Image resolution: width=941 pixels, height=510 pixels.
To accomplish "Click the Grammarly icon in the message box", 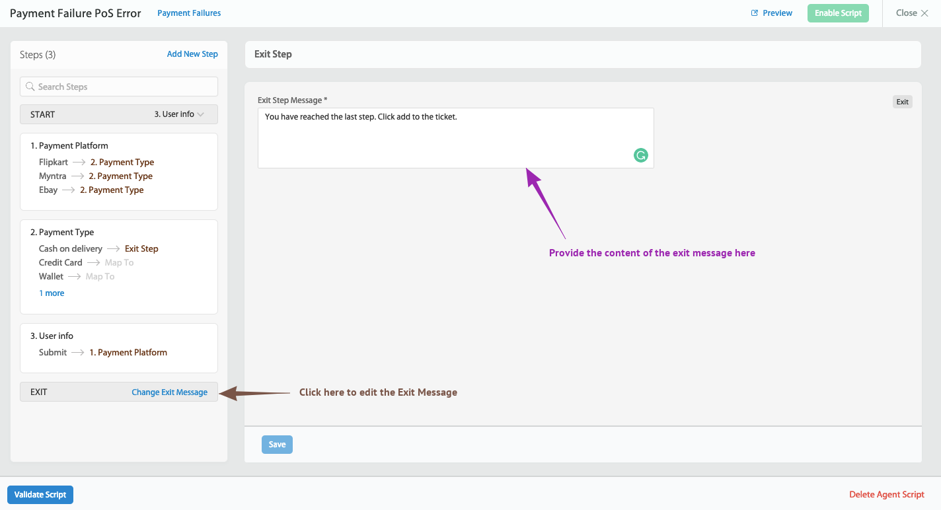I will [640, 155].
